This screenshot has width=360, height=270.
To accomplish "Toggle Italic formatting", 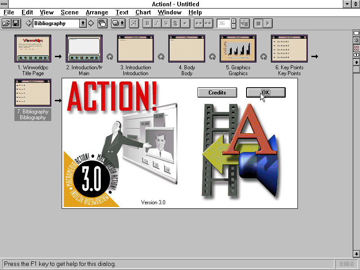I will (157, 23).
